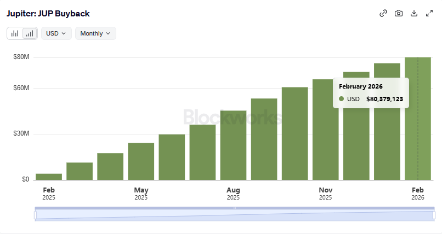Click the November 2025 bar
Image resolution: width=442 pixels, height=234 pixels.
click(x=325, y=130)
